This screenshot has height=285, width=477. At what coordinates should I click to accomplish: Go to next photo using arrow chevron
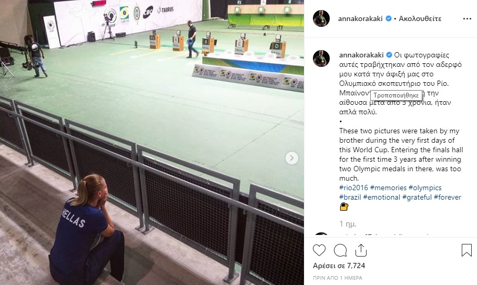[292, 158]
